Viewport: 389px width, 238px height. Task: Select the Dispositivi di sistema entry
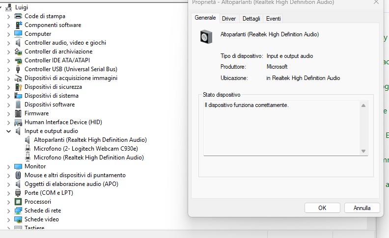pyautogui.click(x=52, y=96)
